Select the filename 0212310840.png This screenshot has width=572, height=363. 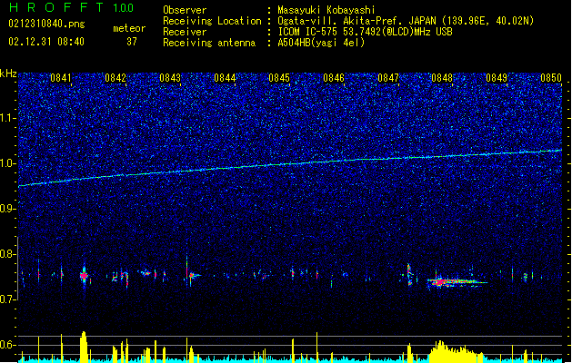coord(46,24)
